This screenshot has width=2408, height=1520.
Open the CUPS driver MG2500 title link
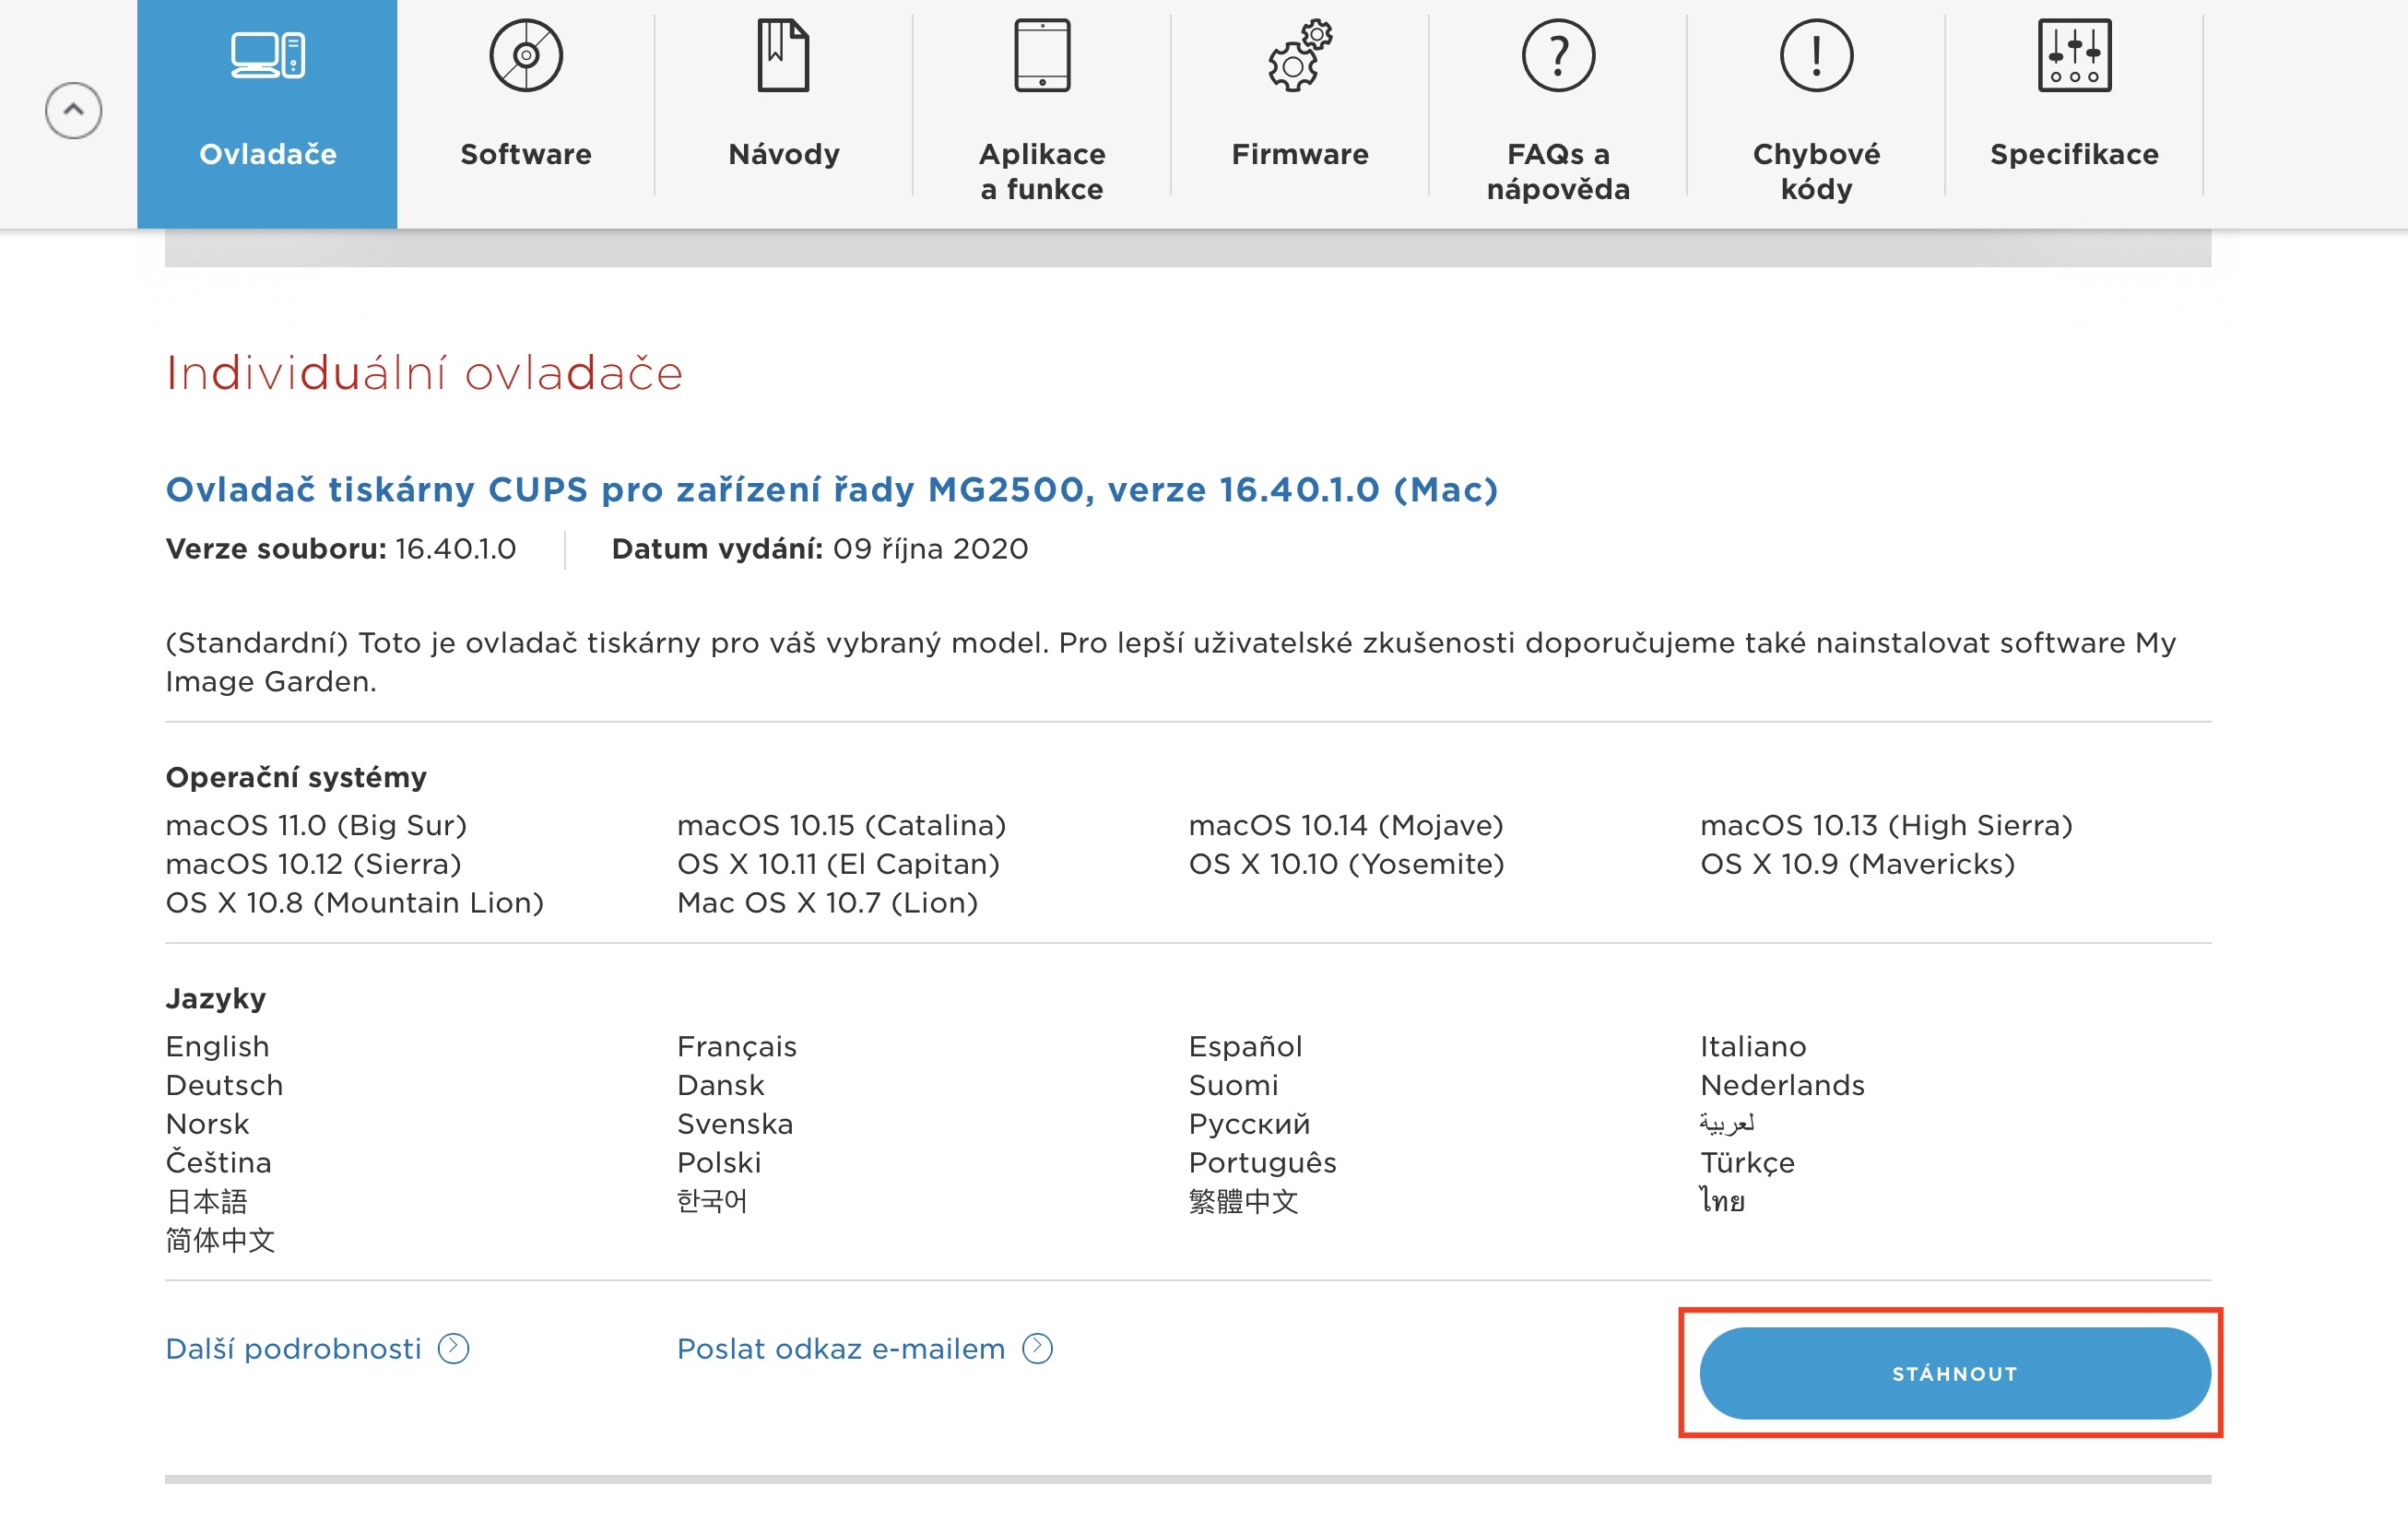pyautogui.click(x=831, y=489)
